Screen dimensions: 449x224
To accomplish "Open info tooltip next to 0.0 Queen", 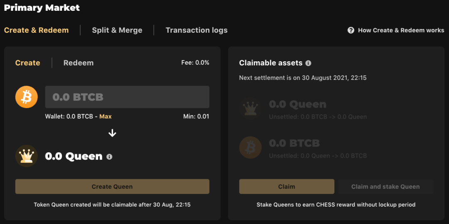I will [x=109, y=157].
